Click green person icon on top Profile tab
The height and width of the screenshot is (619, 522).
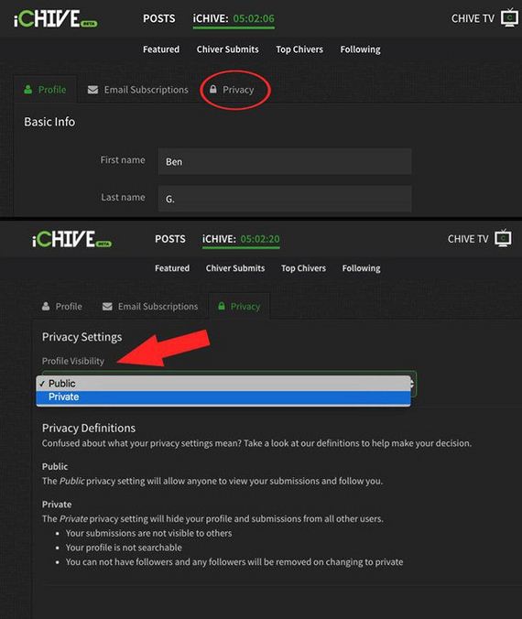pos(28,89)
